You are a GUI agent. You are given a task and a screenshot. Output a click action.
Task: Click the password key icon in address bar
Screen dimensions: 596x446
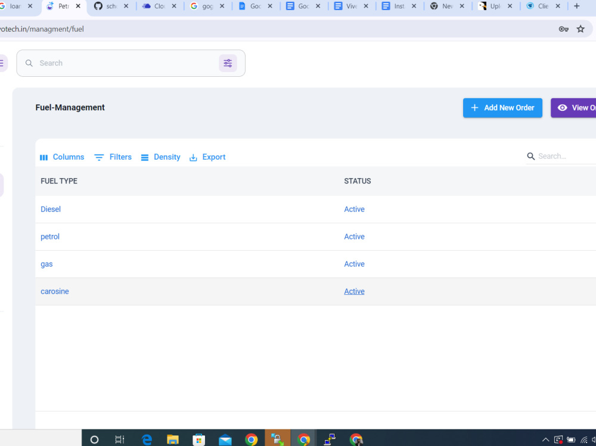tap(563, 29)
